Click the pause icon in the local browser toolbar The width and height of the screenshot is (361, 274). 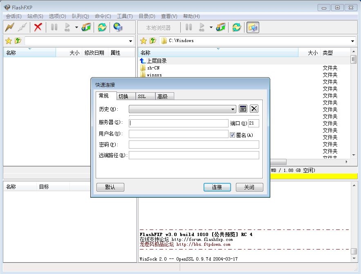[x=188, y=27]
